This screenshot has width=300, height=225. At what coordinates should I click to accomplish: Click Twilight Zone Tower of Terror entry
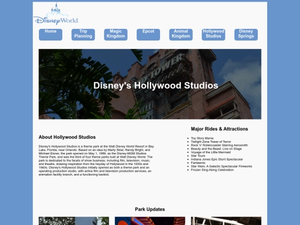coord(211,142)
